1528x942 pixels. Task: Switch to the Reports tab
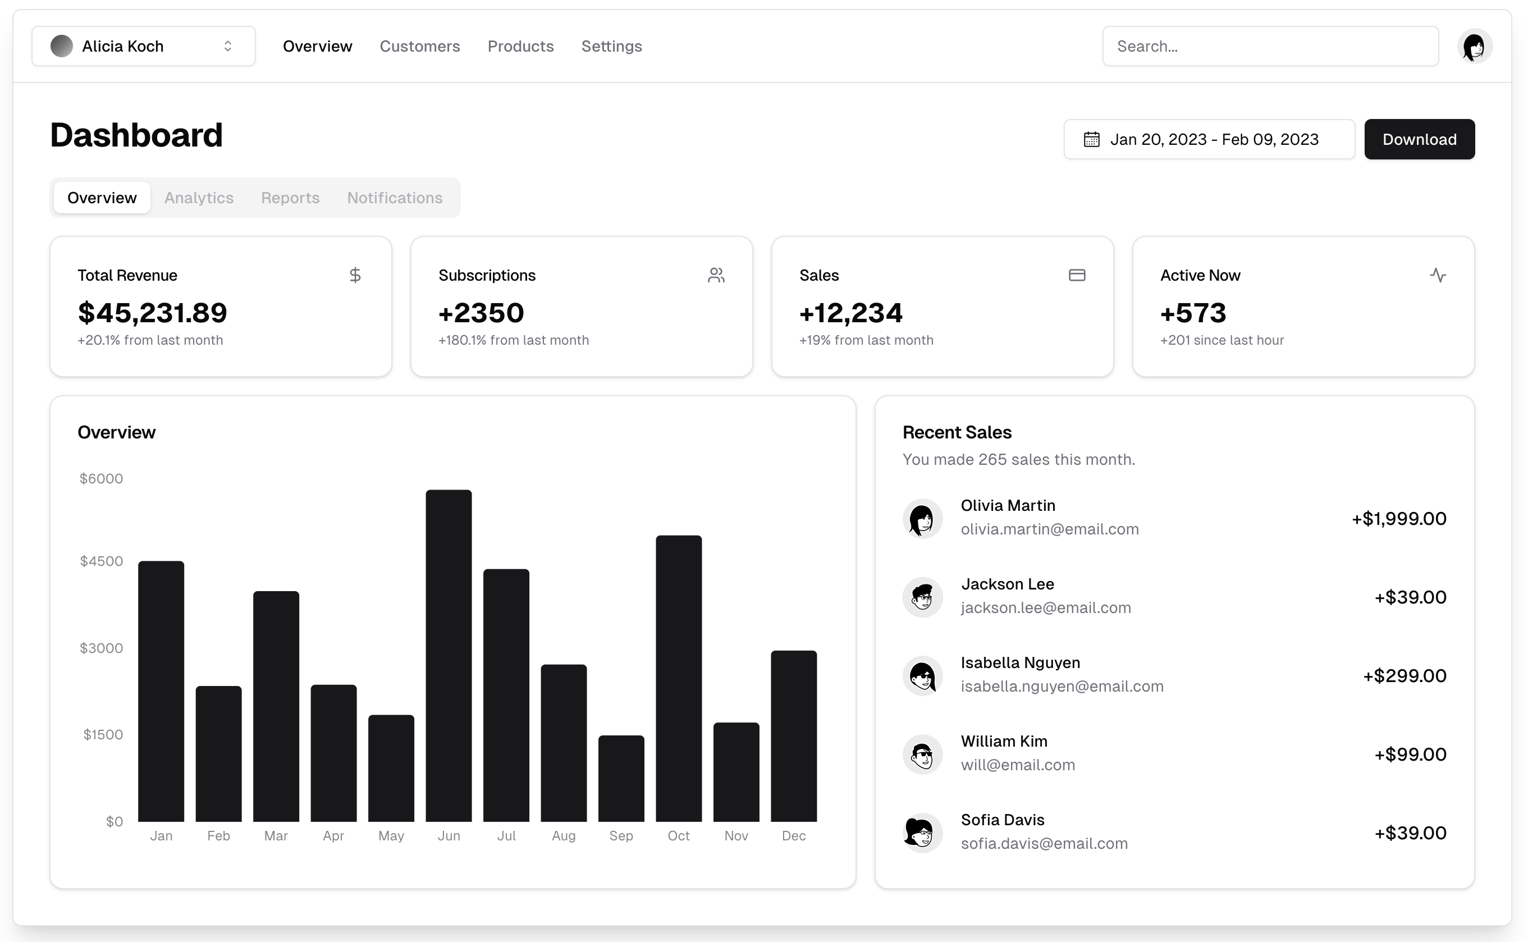pyautogui.click(x=290, y=198)
